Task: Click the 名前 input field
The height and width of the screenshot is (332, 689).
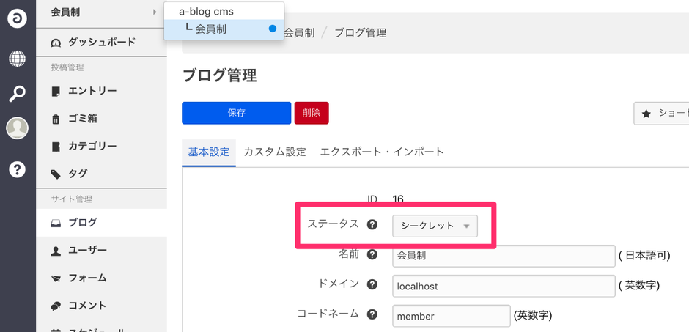Action: pyautogui.click(x=503, y=256)
